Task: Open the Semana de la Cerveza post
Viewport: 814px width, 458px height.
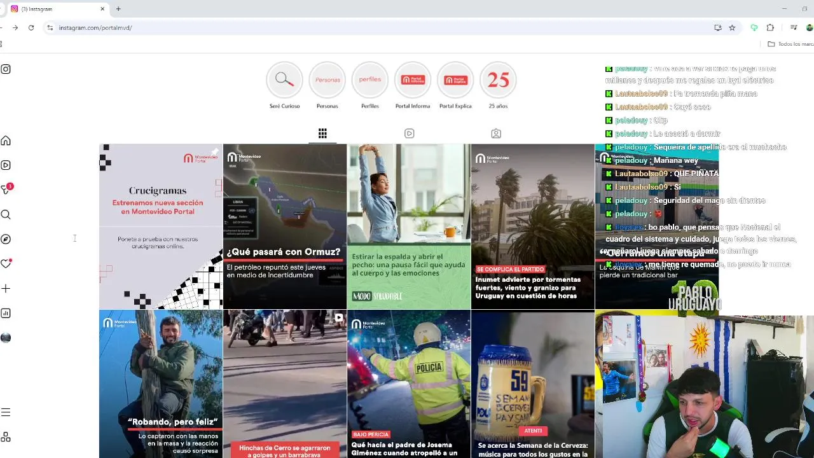Action: [x=533, y=384]
